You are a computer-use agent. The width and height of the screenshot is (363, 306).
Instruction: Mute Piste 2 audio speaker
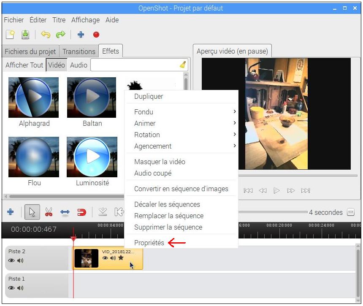pyautogui.click(x=20, y=260)
